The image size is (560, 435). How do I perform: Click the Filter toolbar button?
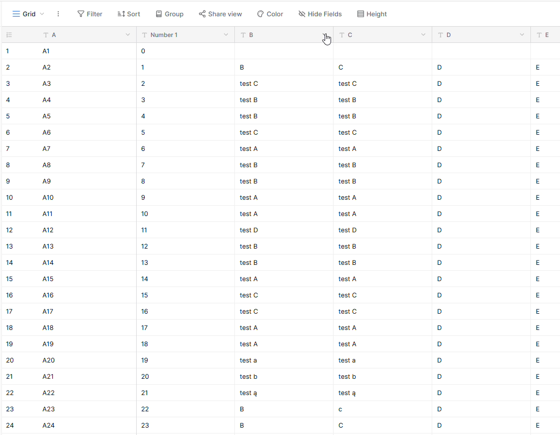pos(90,14)
